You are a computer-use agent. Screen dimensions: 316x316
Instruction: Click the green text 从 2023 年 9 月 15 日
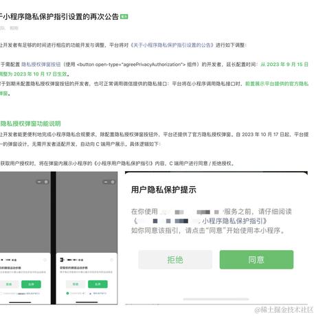click(284, 65)
